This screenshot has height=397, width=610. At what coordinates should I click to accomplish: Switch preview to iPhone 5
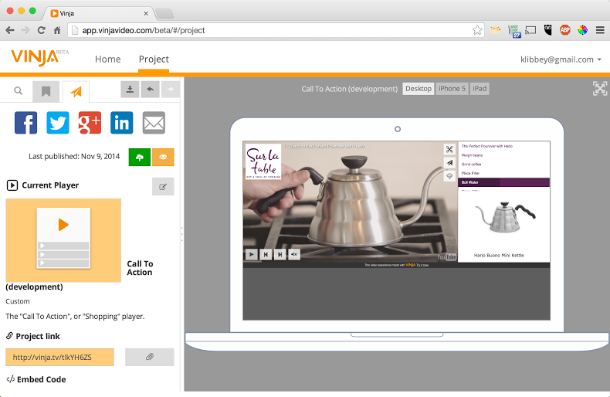point(452,89)
